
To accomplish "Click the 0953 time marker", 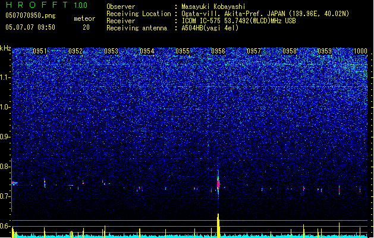I will point(111,51).
